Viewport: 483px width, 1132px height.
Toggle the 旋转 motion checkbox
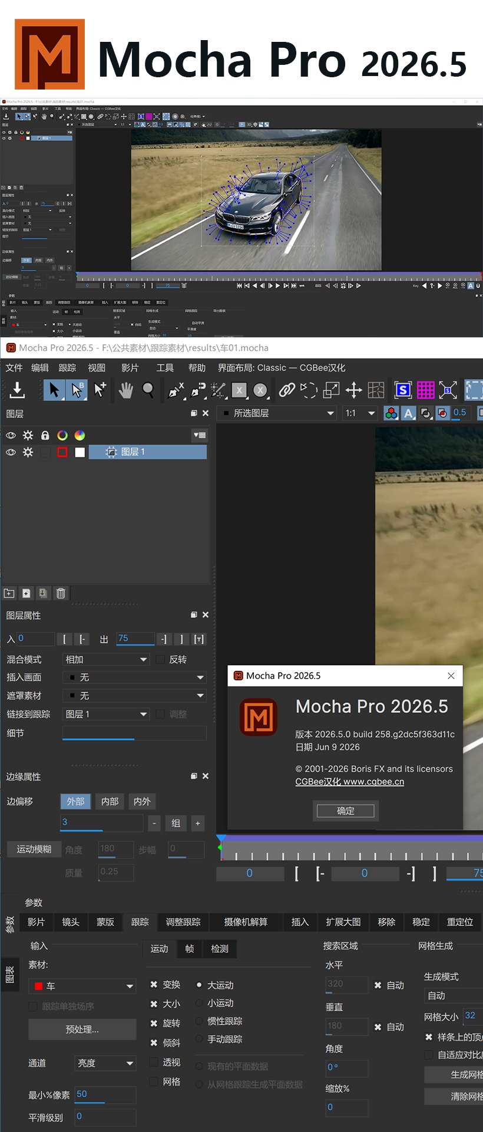154,1024
